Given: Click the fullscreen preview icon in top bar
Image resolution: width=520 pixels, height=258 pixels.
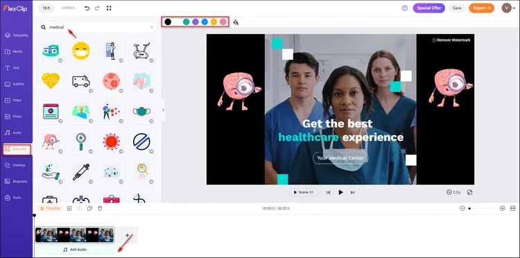Looking at the screenshot, I should (x=109, y=8).
